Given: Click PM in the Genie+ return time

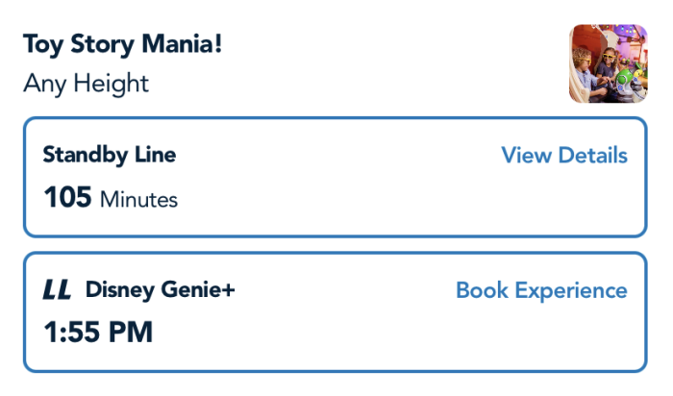Looking at the screenshot, I should point(131,333).
